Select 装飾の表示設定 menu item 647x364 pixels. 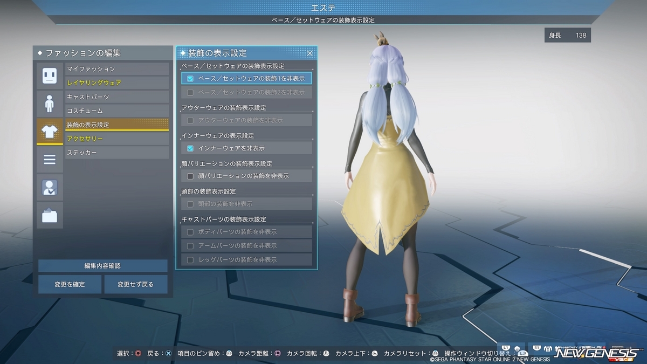(x=117, y=125)
